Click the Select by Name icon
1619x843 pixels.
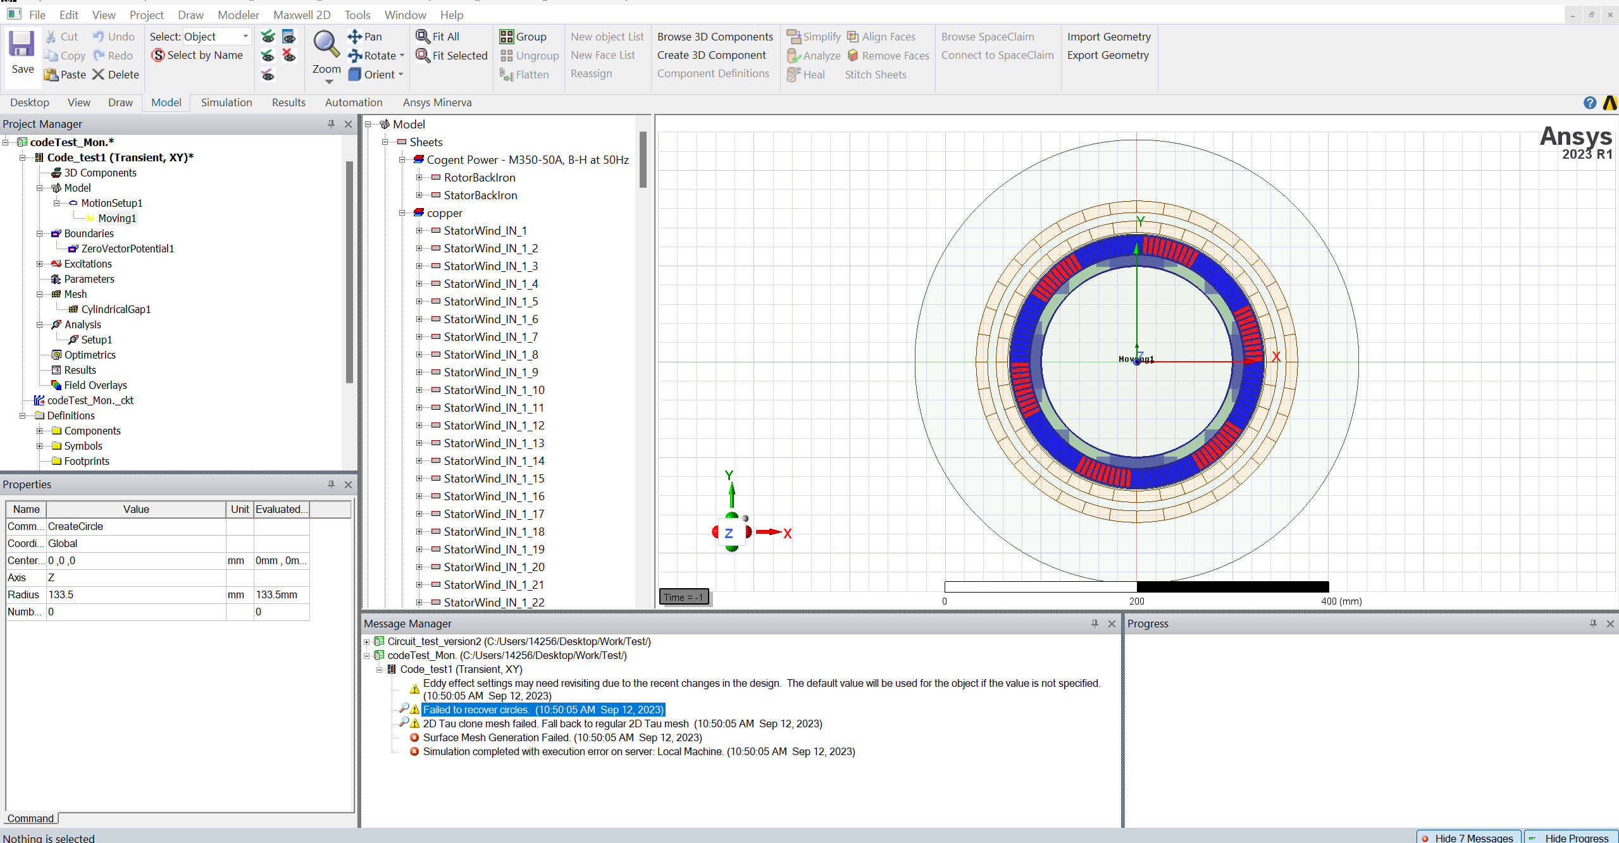(x=158, y=56)
